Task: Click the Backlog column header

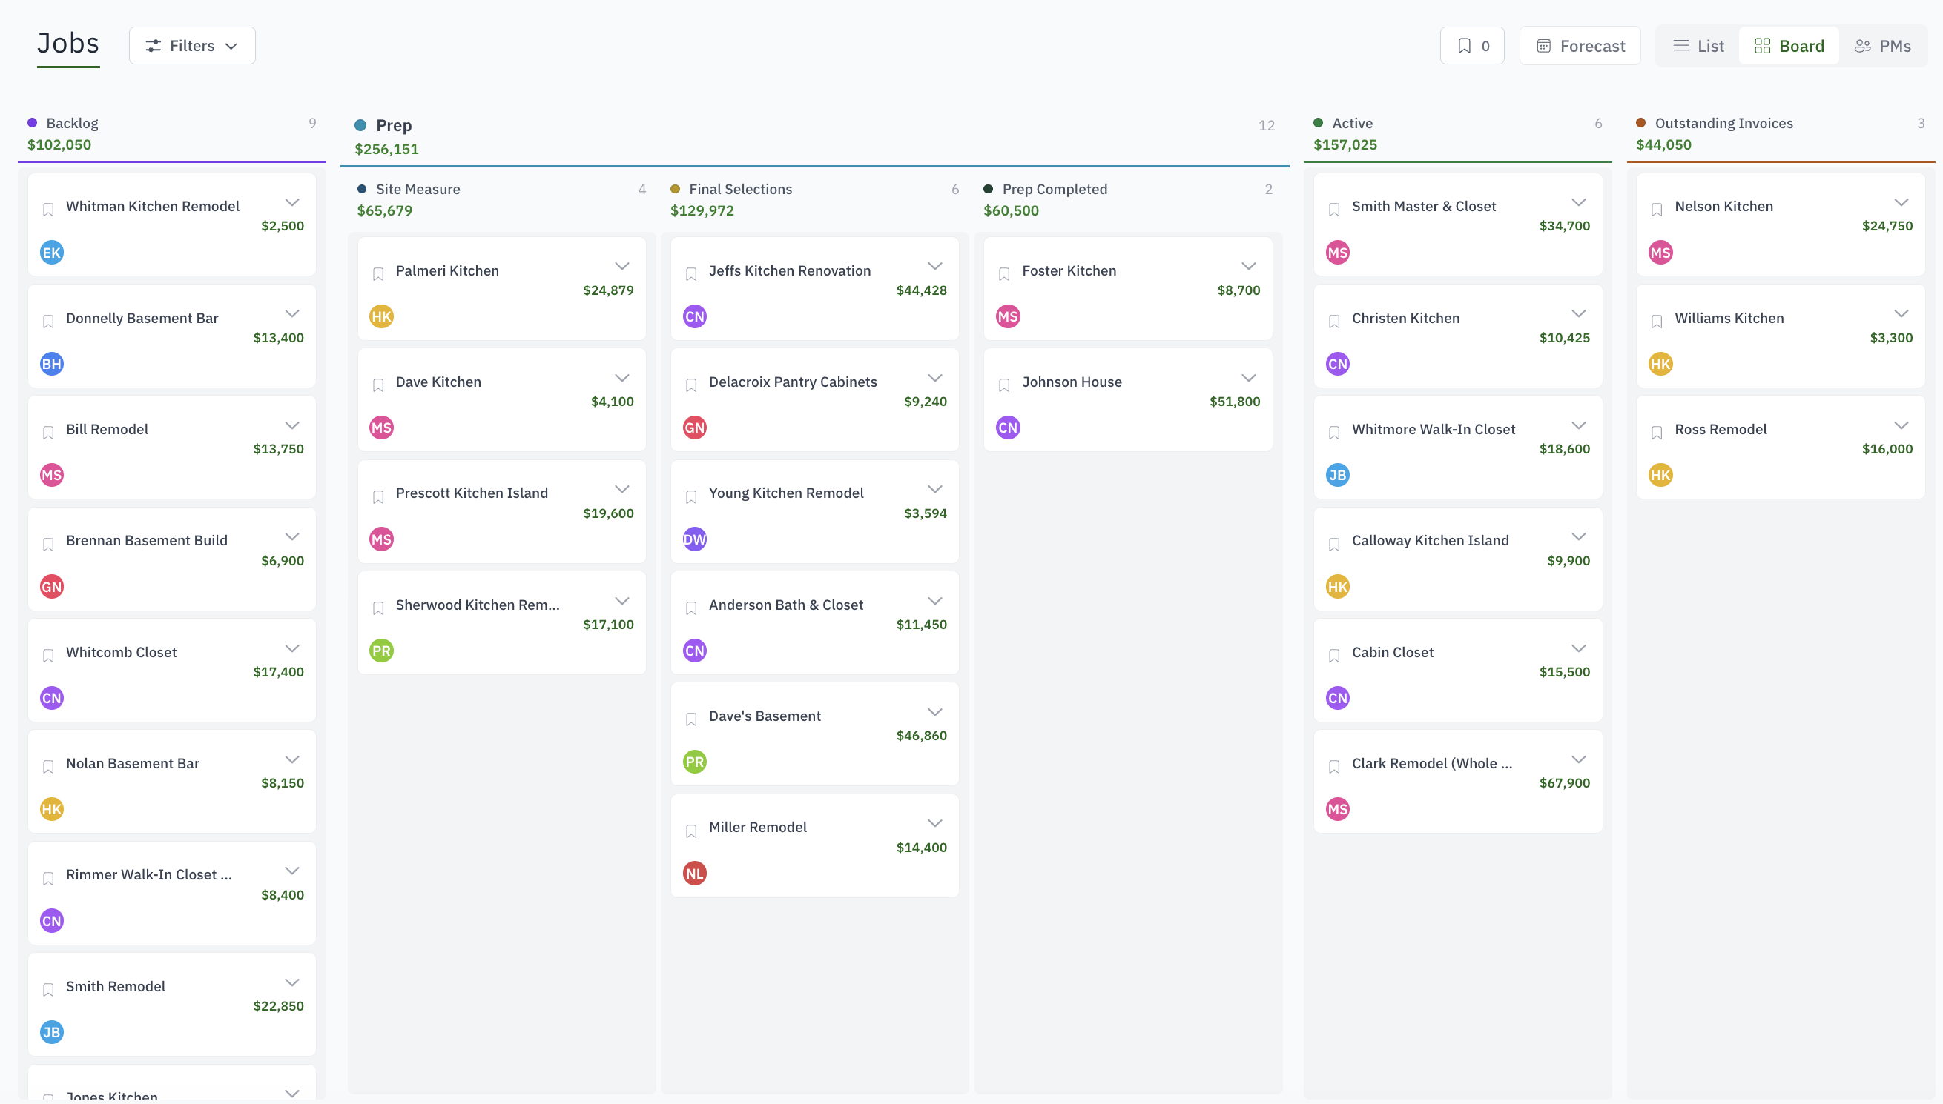Action: (172, 133)
